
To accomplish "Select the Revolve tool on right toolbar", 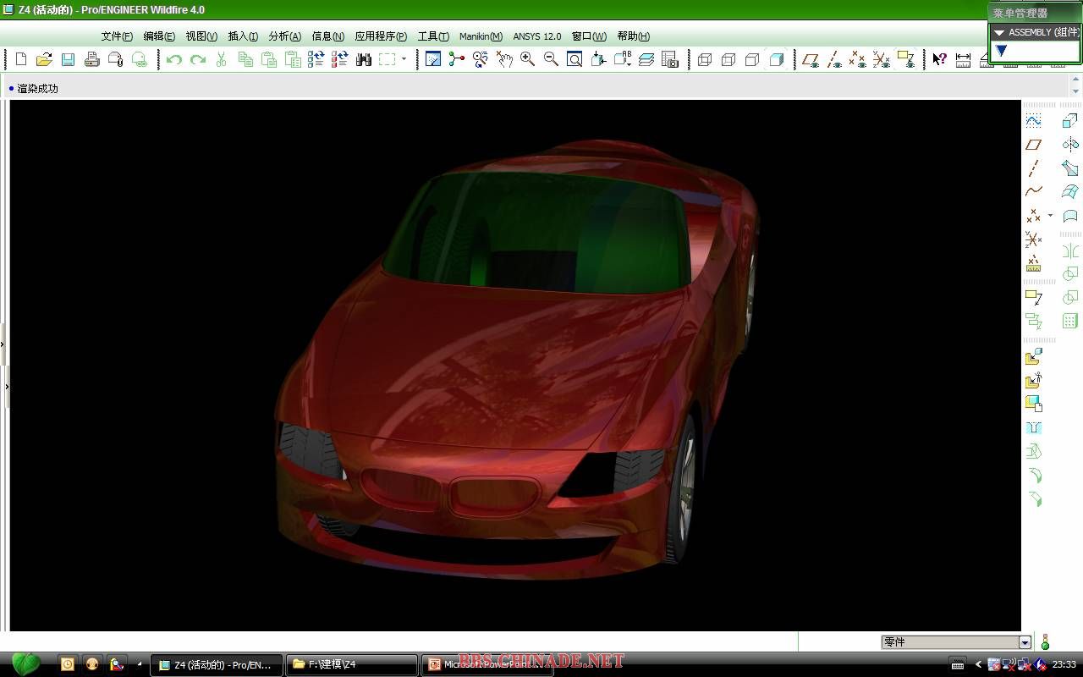I will pos(1070,145).
